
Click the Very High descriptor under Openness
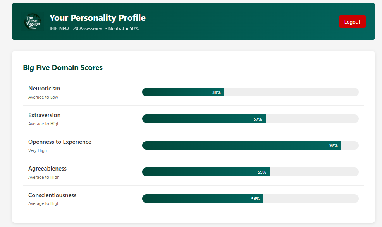pos(37,150)
